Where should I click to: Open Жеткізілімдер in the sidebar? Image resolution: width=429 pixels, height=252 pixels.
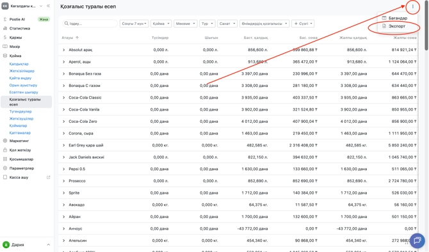click(x=22, y=71)
